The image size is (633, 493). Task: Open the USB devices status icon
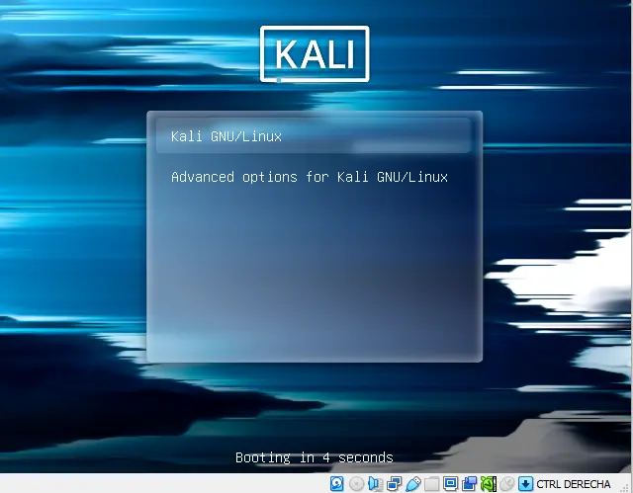413,484
